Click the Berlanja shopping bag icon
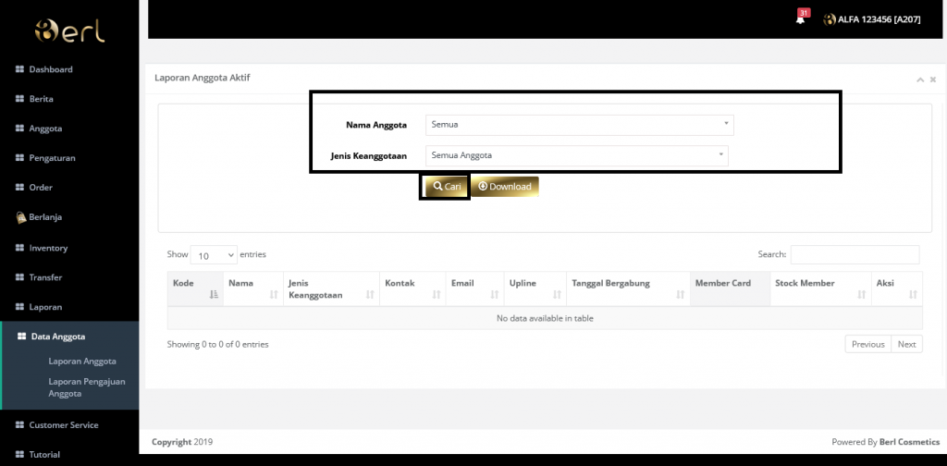Screen dimensions: 947x466 pos(20,217)
